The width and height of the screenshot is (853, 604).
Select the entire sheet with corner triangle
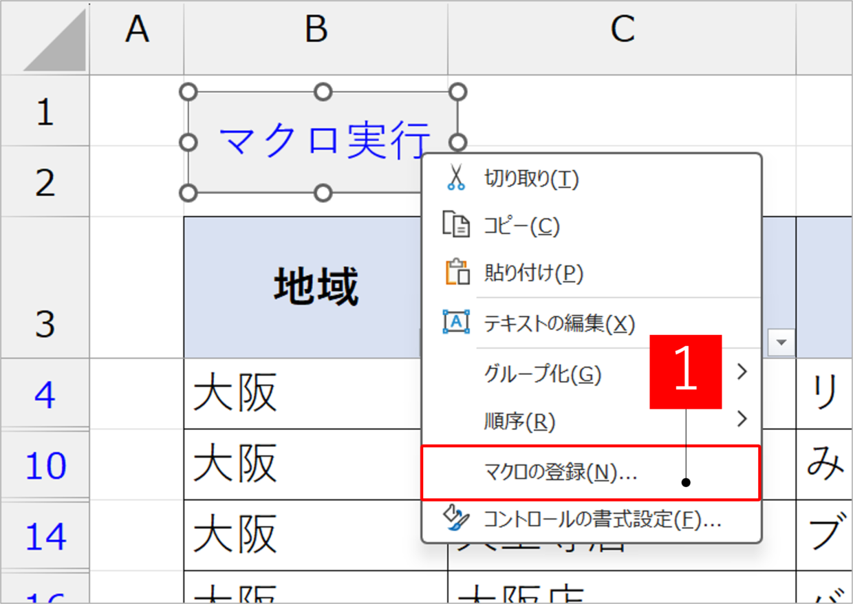coord(54,40)
